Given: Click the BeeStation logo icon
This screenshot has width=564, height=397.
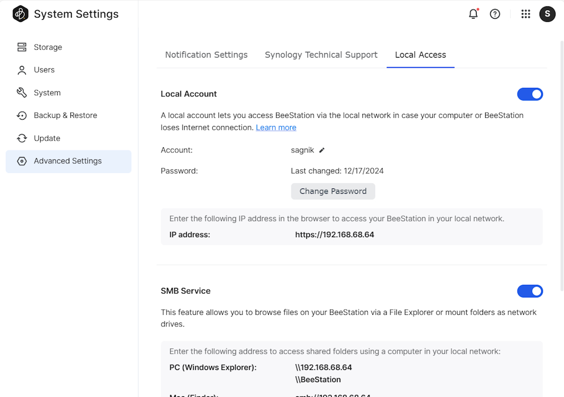Looking at the screenshot, I should [x=20, y=14].
